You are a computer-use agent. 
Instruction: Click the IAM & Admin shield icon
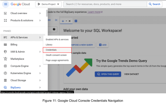[5, 52]
